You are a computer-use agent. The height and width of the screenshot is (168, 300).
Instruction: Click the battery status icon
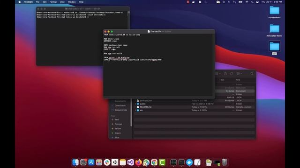click(240, 2)
